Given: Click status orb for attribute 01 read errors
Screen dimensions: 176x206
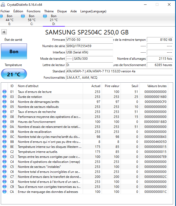Looking at the screenshot, I should point(4,92).
